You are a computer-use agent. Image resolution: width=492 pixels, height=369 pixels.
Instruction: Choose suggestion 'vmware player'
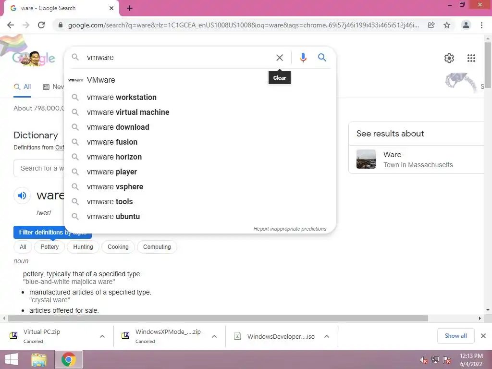200,172
